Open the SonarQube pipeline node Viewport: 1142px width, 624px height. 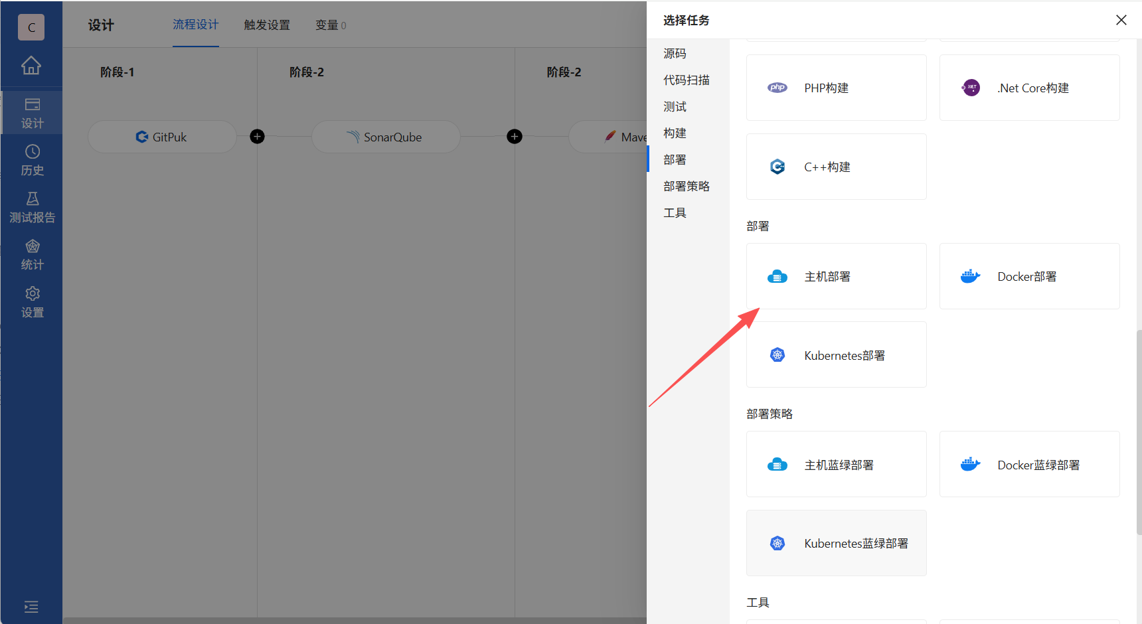pos(386,137)
